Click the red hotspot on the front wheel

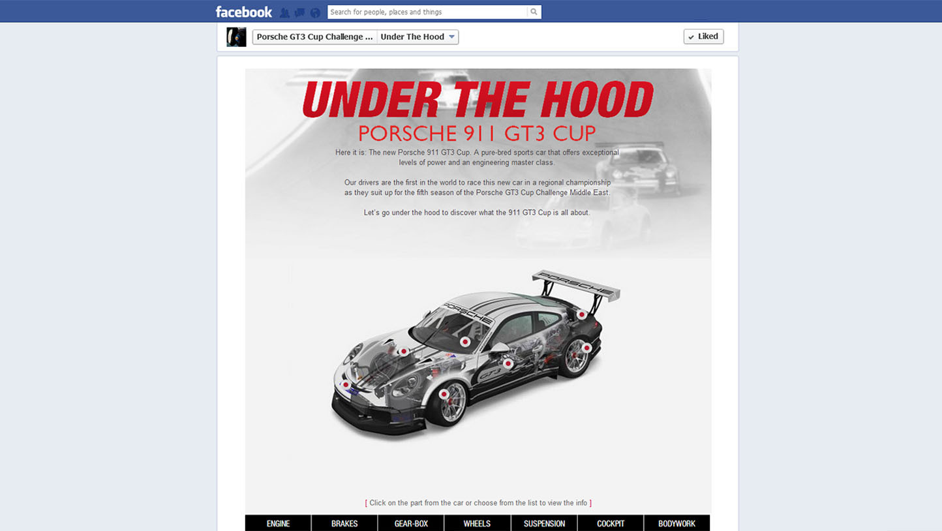[444, 394]
